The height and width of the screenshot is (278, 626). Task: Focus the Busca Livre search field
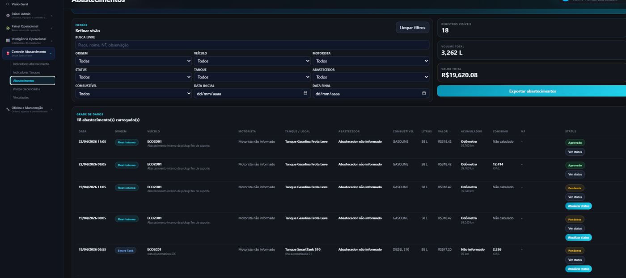[252, 45]
